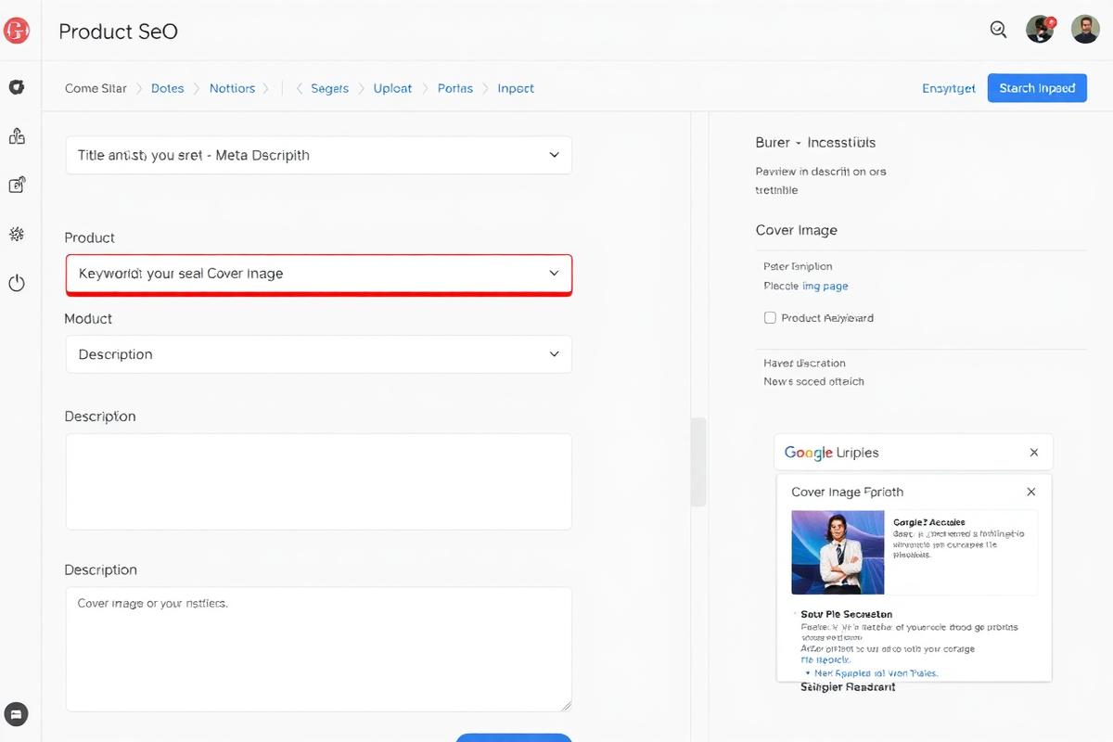Toggle the rightmost profile avatar
This screenshot has height=742, width=1113.
(1085, 29)
